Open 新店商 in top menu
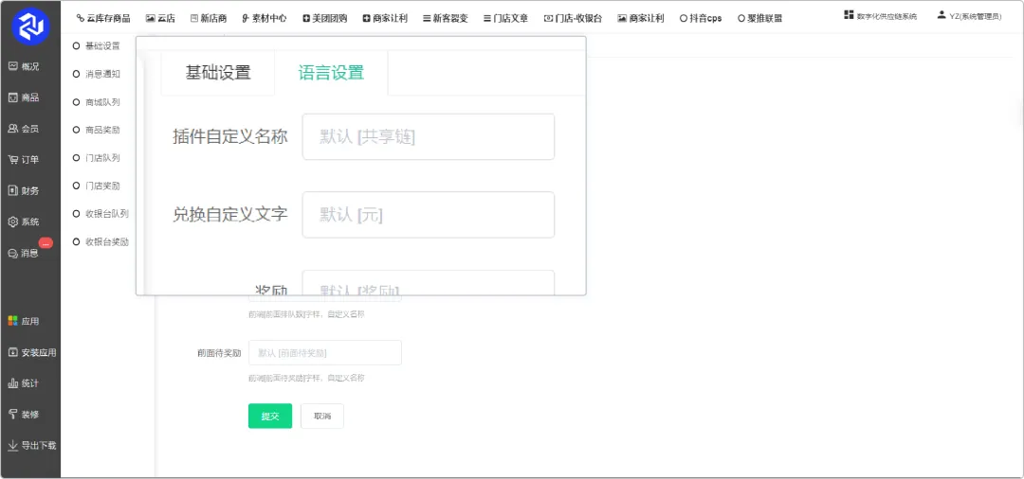1024x479 pixels. [209, 18]
